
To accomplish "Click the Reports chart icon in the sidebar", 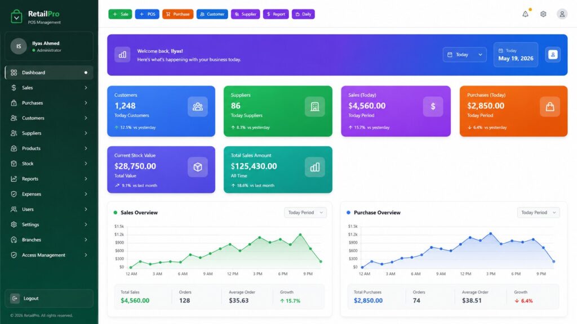I will (x=14, y=179).
